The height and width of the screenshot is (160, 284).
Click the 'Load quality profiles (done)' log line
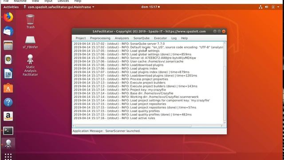[x=133, y=115]
